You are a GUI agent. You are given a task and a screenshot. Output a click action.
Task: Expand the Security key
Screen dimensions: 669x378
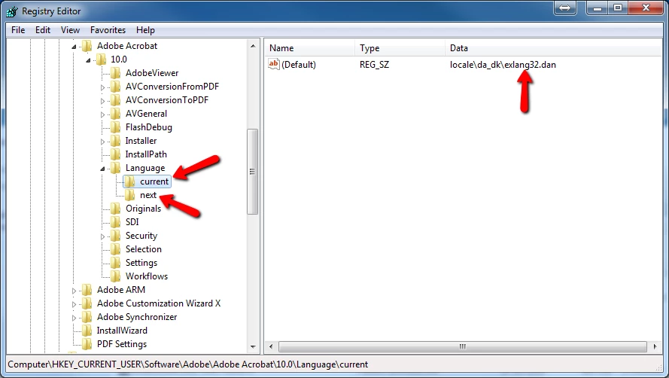(102, 236)
